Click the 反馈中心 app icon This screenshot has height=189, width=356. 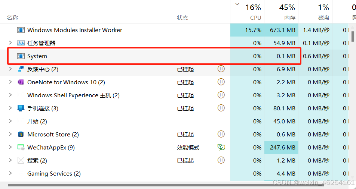pos(21,69)
